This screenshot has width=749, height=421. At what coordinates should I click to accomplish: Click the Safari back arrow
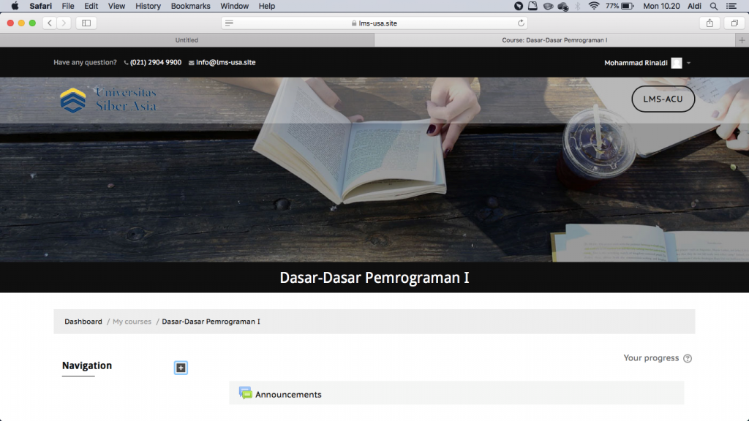(x=50, y=23)
